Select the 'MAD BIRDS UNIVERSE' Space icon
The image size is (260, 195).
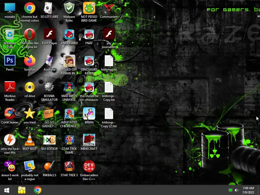click(69, 87)
